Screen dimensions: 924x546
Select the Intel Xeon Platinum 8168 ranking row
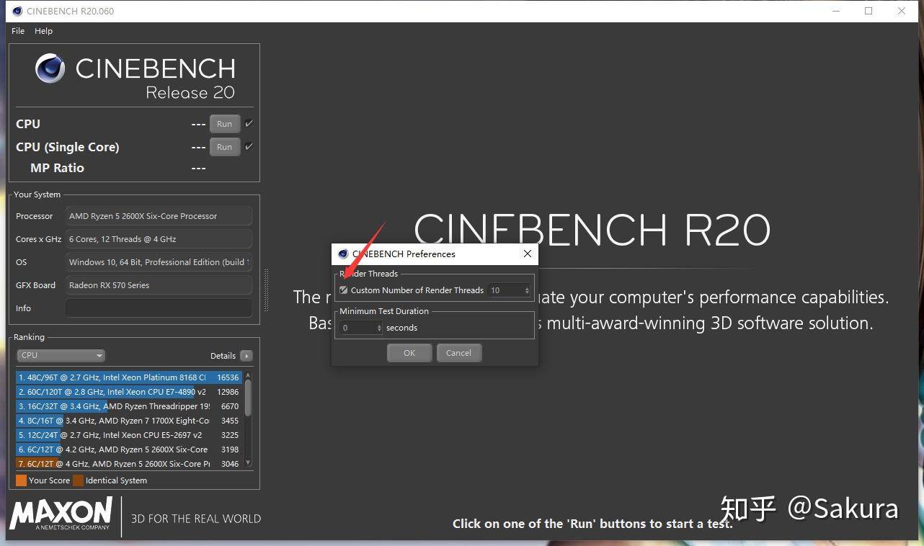(x=129, y=377)
